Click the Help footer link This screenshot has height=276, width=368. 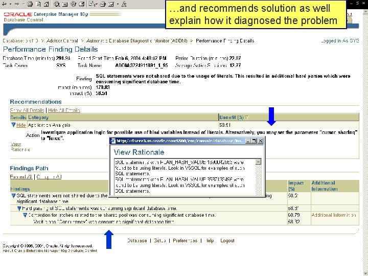pyautogui.click(x=210, y=241)
